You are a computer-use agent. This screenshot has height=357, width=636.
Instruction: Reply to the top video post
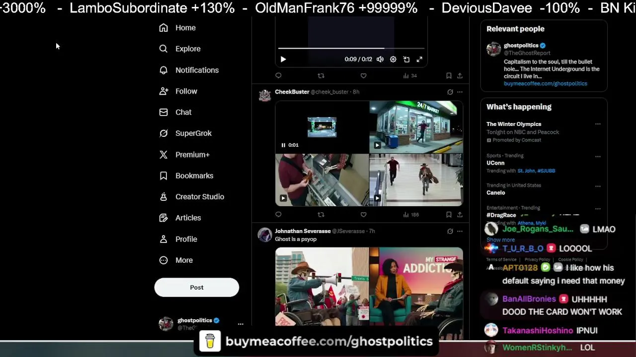point(278,76)
